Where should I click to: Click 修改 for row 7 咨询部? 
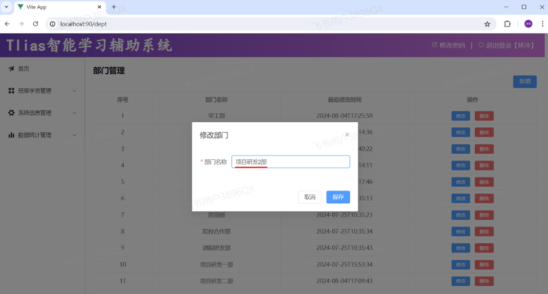click(461, 215)
